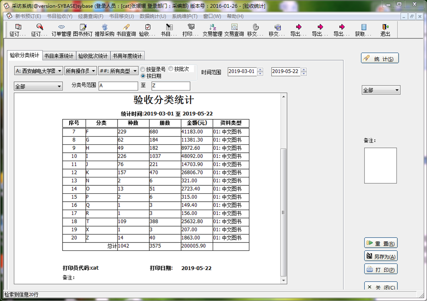Click the 图书预订 toolbar icon

[83, 30]
